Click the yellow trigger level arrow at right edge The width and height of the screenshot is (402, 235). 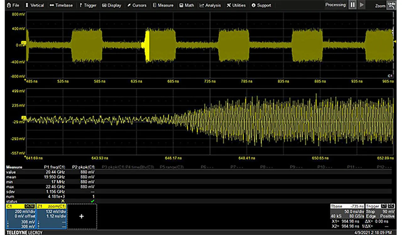coord(395,41)
